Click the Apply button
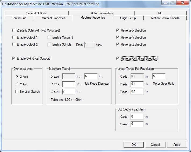The image size is (191, 152). (177, 145)
